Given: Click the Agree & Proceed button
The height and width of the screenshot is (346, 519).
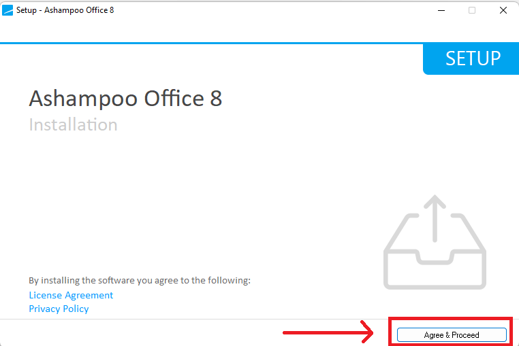Looking at the screenshot, I should point(452,334).
